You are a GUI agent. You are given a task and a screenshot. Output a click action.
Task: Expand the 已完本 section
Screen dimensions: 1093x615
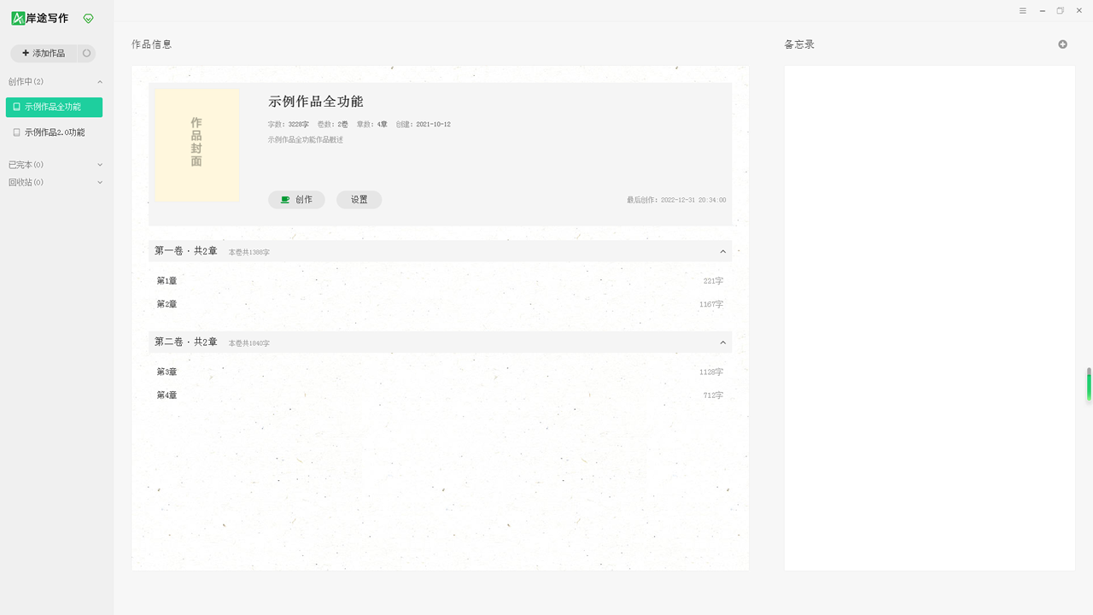(x=100, y=165)
